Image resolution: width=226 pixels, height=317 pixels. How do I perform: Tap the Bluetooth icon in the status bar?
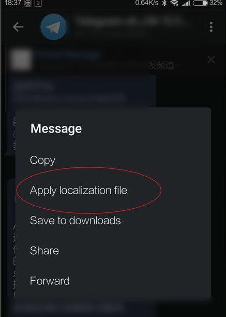[x=164, y=3]
